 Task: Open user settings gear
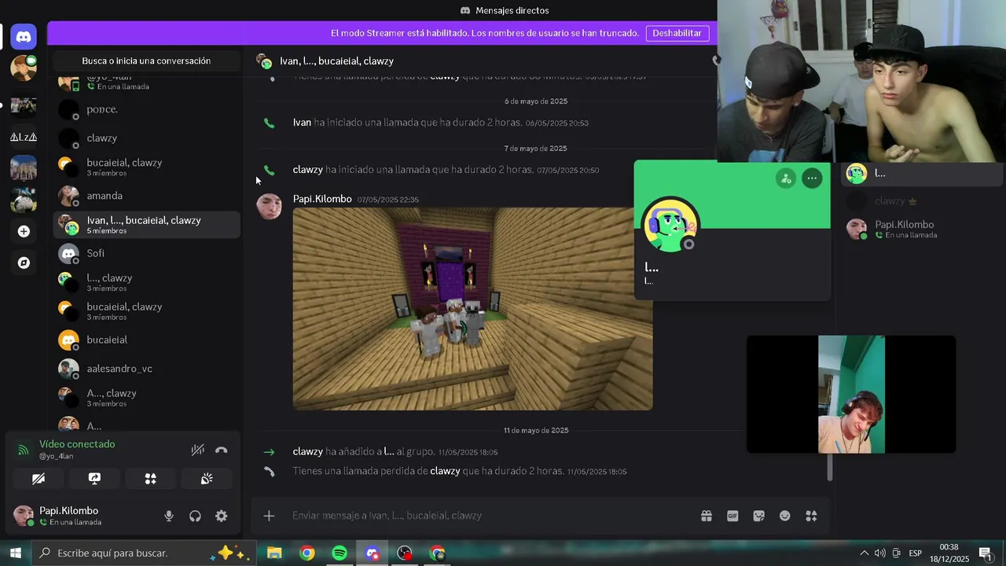click(x=222, y=516)
